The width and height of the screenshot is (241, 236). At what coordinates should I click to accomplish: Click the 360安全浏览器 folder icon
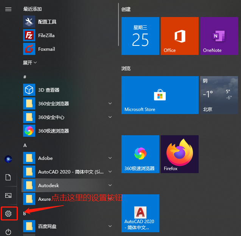pyautogui.click(x=29, y=103)
